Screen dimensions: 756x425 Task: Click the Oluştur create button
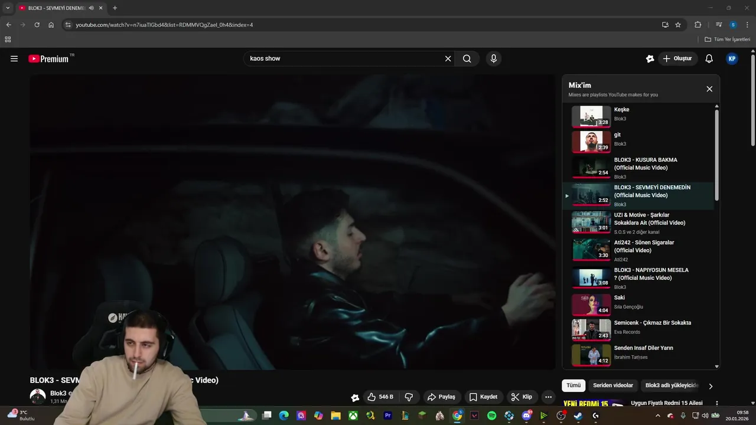click(x=678, y=58)
